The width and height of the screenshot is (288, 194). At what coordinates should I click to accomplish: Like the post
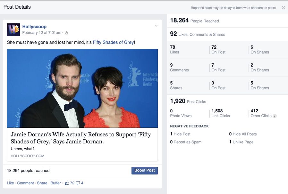[x=10, y=183]
